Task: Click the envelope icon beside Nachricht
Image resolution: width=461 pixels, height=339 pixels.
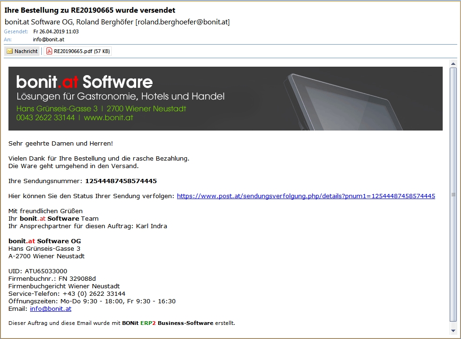Action: [10, 51]
